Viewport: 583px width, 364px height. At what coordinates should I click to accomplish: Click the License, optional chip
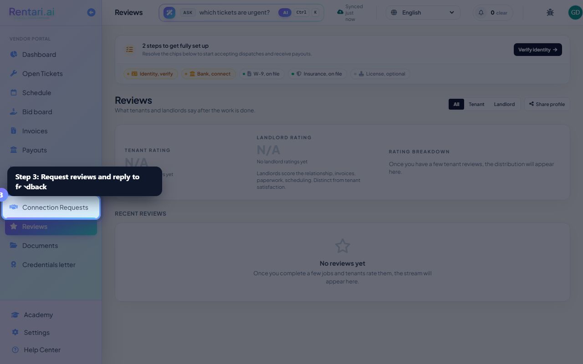coord(380,74)
